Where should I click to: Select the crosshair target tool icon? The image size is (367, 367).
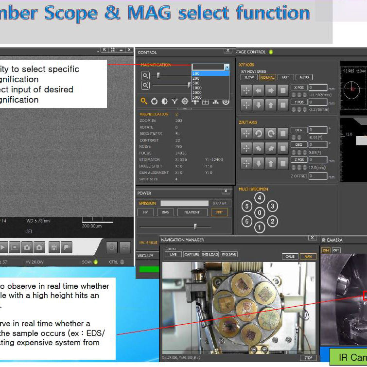tap(185, 101)
